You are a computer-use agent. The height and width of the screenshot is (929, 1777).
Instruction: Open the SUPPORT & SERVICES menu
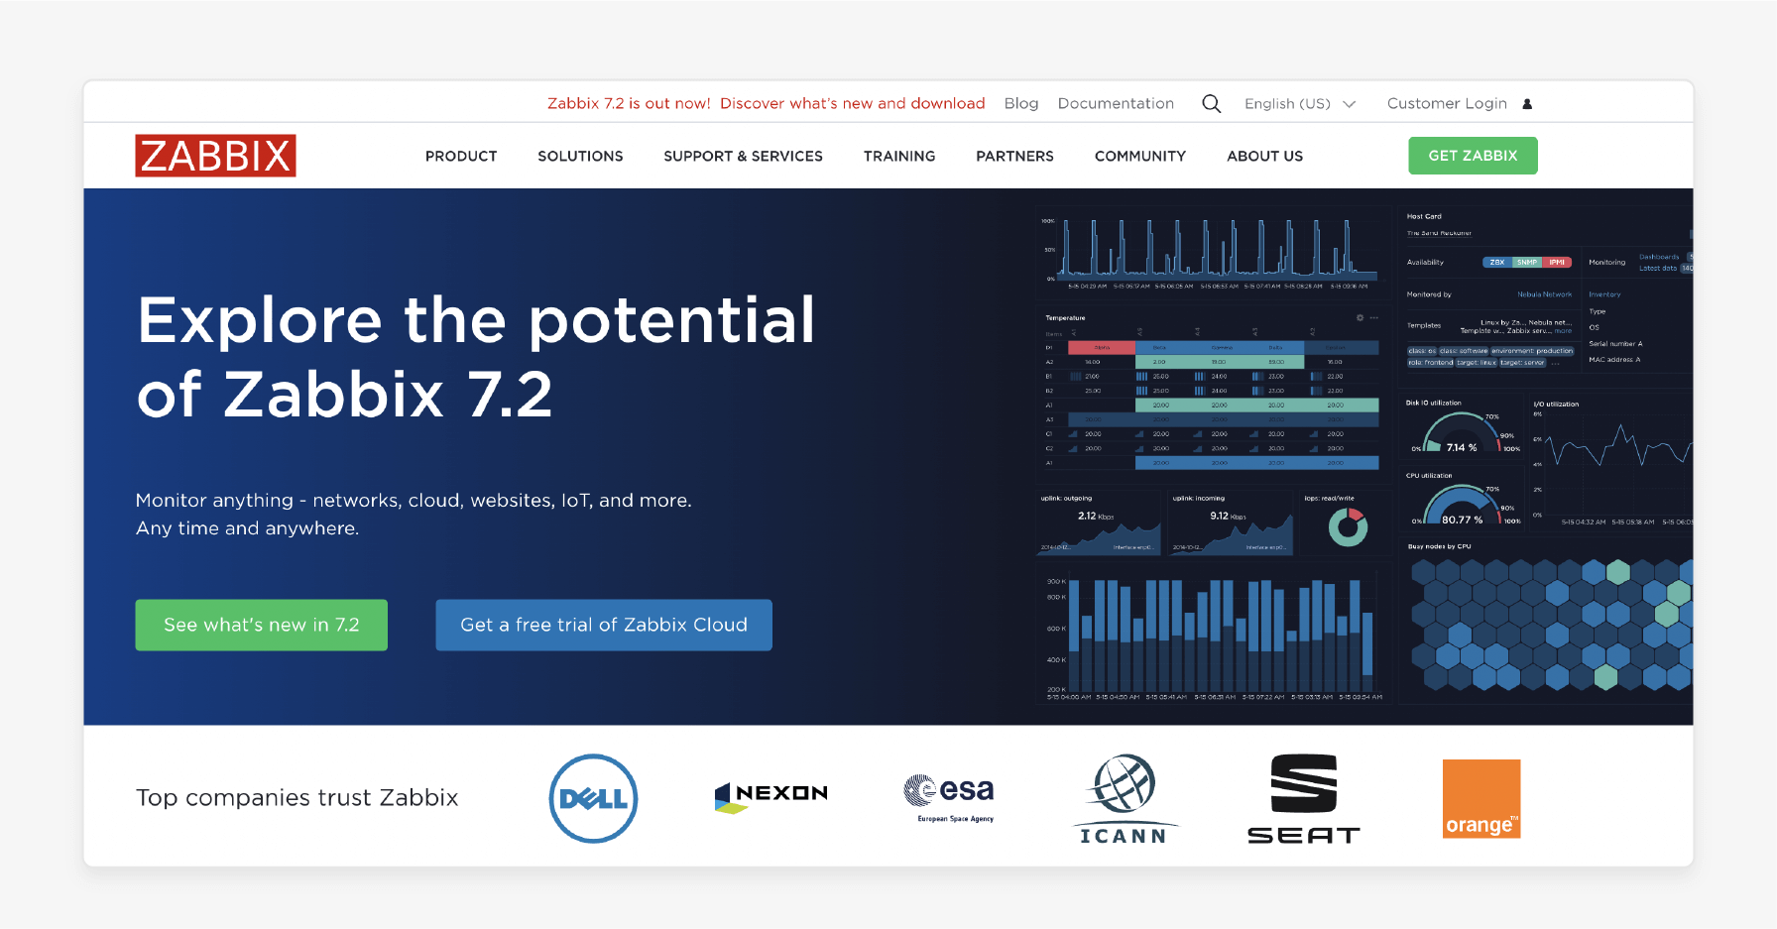(743, 156)
